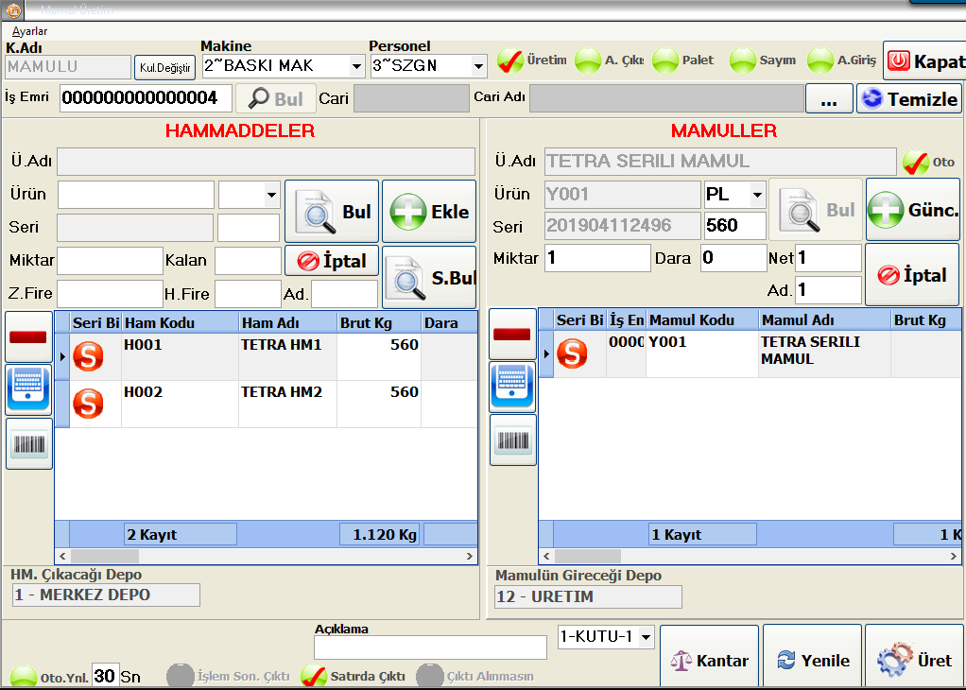Screen dimensions: 966x690
Task: Click the red S icon for H002 row
Action: click(88, 404)
